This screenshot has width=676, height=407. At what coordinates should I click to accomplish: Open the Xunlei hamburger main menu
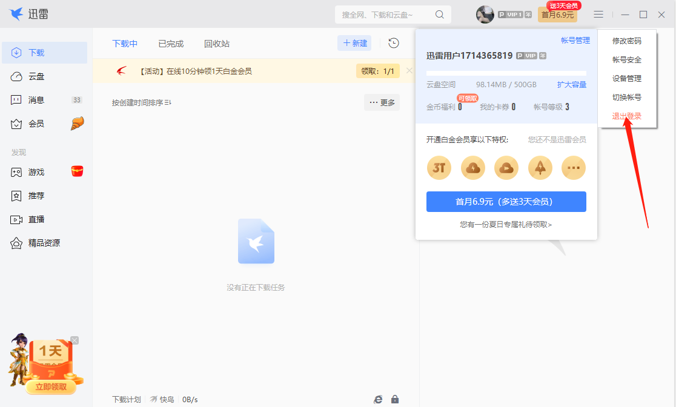598,14
